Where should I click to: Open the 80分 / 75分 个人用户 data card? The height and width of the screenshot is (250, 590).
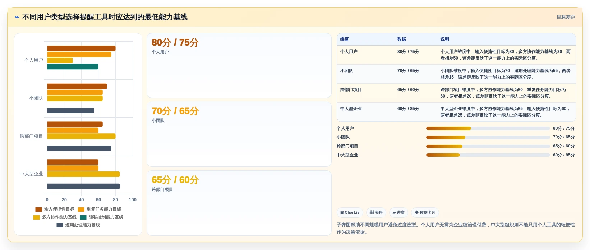239,65
